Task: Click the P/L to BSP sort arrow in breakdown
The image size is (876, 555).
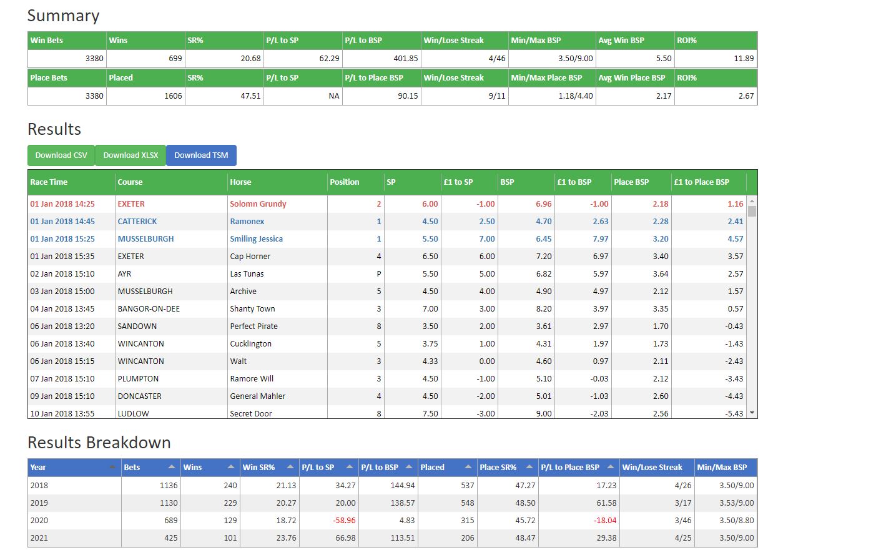Action: [409, 467]
